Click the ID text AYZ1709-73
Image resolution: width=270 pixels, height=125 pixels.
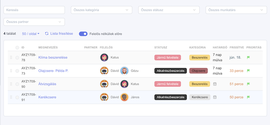[x=29, y=71]
